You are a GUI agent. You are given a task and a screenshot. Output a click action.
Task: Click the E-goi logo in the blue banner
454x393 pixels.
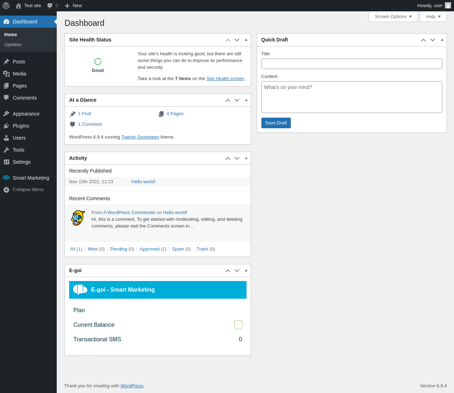80,290
